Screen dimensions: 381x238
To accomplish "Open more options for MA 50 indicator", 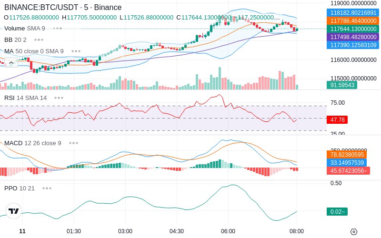I will pos(76,51).
